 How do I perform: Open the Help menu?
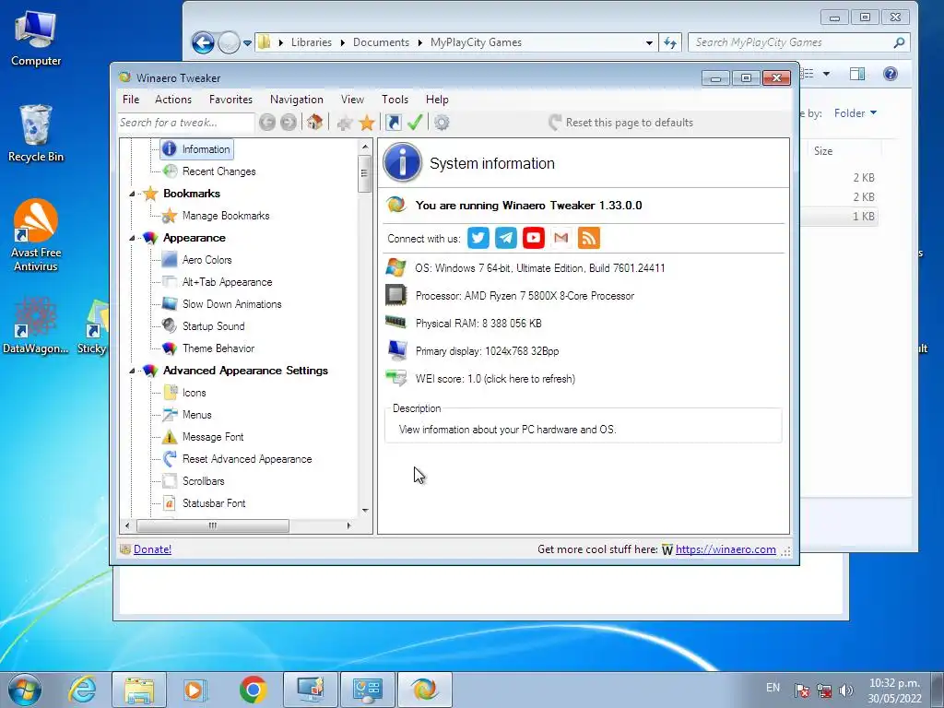[x=437, y=100]
